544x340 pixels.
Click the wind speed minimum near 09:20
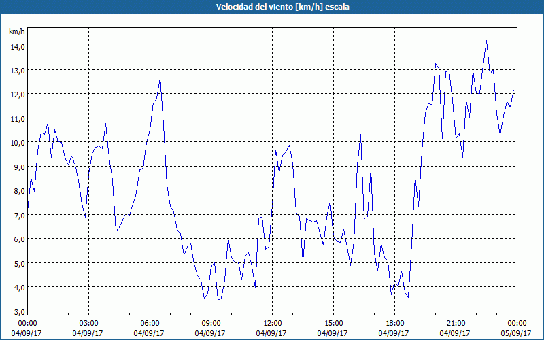[218, 300]
